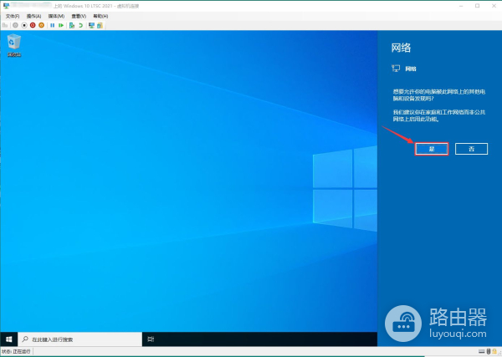Reset the VM with the green play icon

61,25
